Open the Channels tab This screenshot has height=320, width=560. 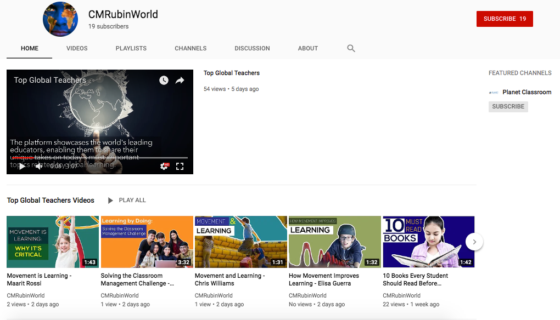[x=191, y=48]
